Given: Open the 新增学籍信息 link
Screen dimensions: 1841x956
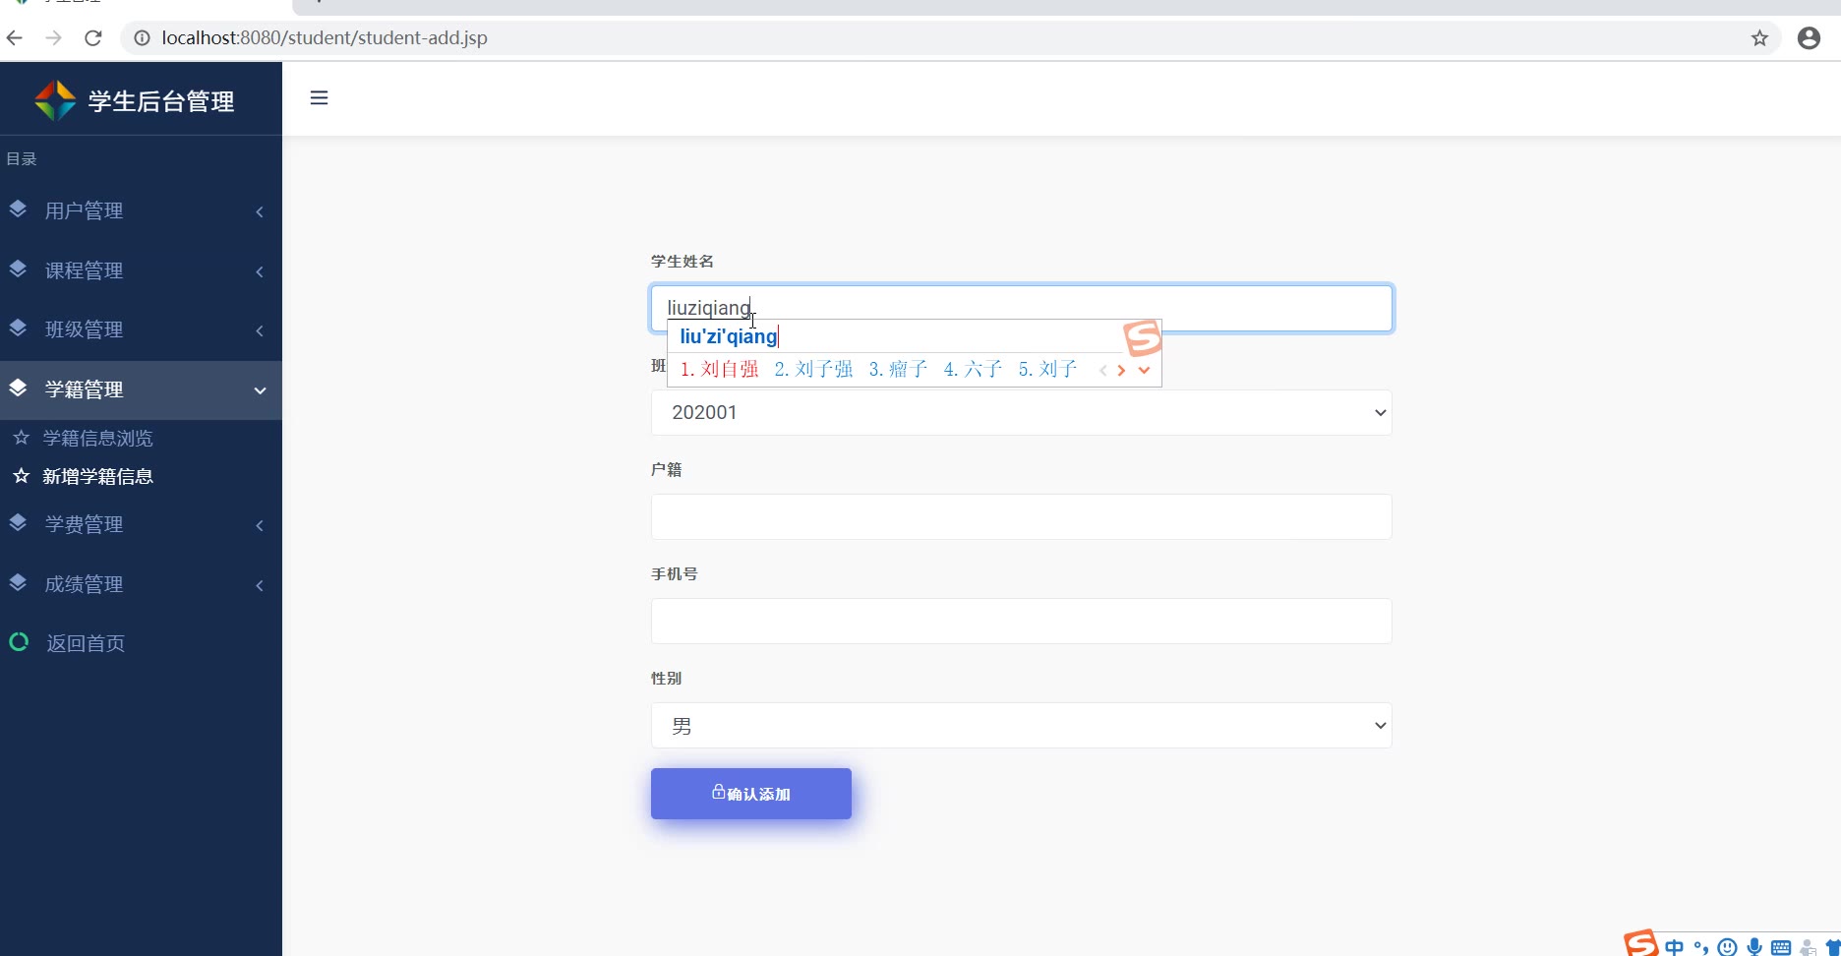Looking at the screenshot, I should 98,476.
